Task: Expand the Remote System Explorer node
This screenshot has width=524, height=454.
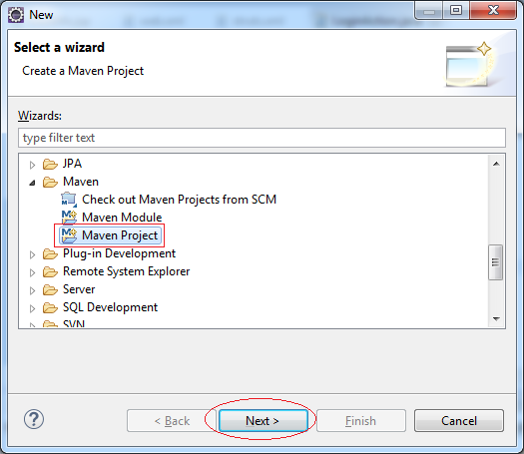Action: (32, 272)
